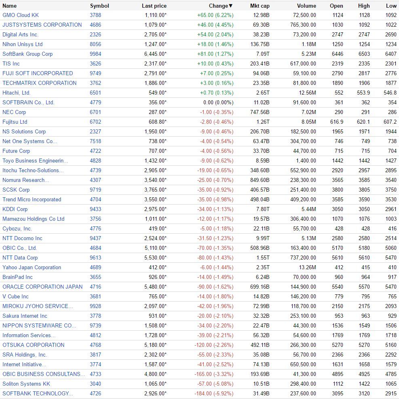The width and height of the screenshot is (399, 399).
Task: Open ORACLE CORPORATION JAPAN link
Action: click(42, 287)
